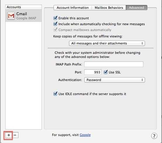Click the 'Keep copies of messages for offline viewing' label

tap(88, 36)
